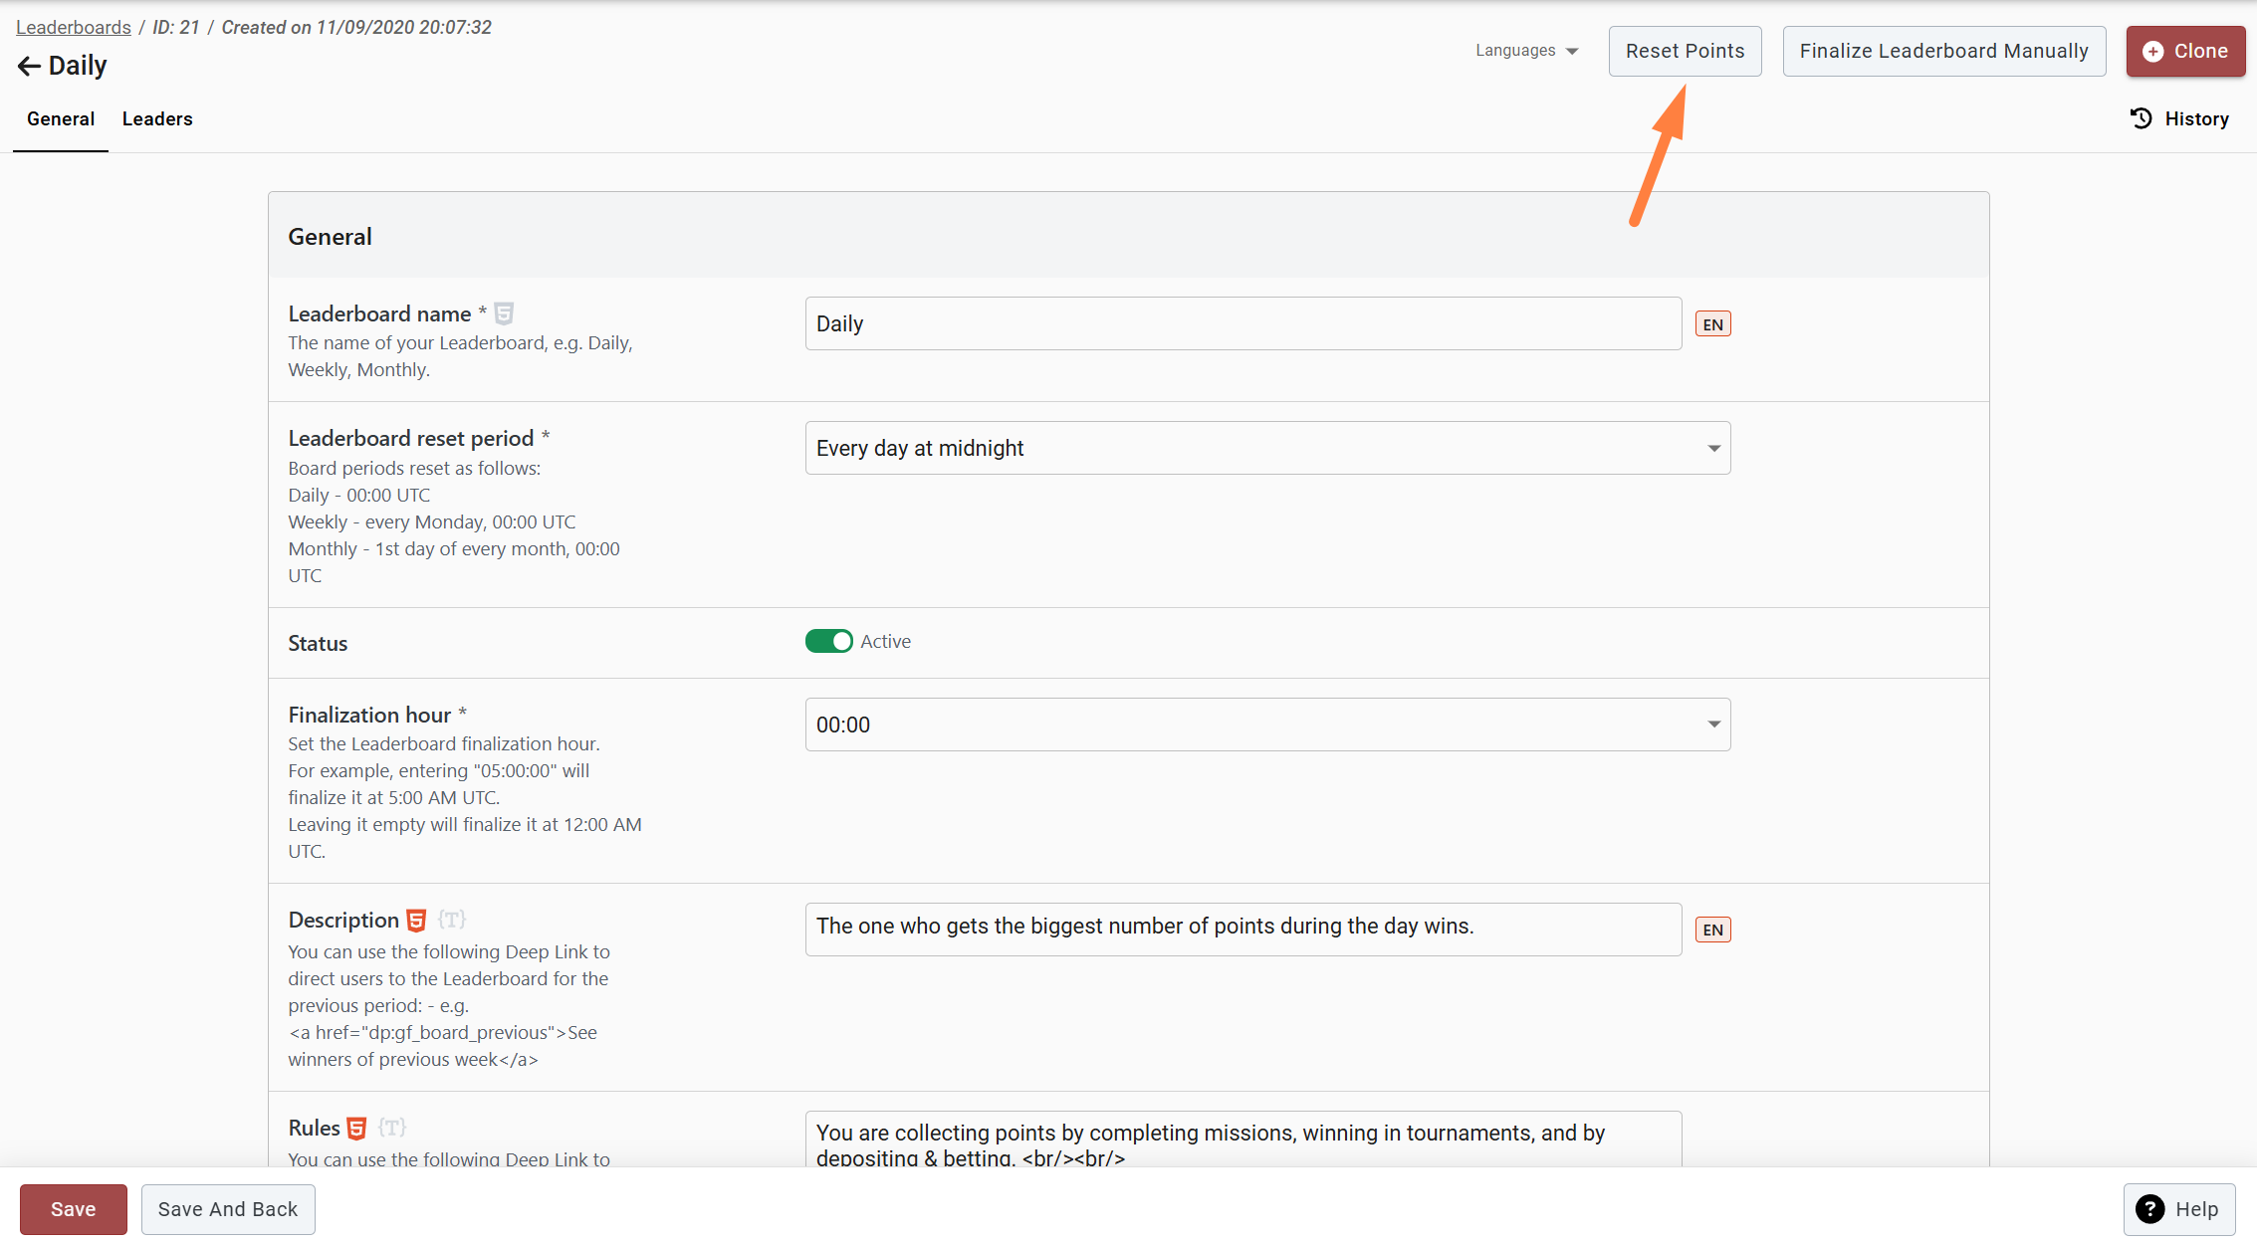Viewport: 2257px width, 1244px height.
Task: Click Finalize Leaderboard Manually button
Action: tap(1943, 51)
